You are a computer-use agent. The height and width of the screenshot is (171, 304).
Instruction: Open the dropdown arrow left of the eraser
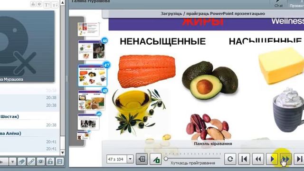pos(12,161)
